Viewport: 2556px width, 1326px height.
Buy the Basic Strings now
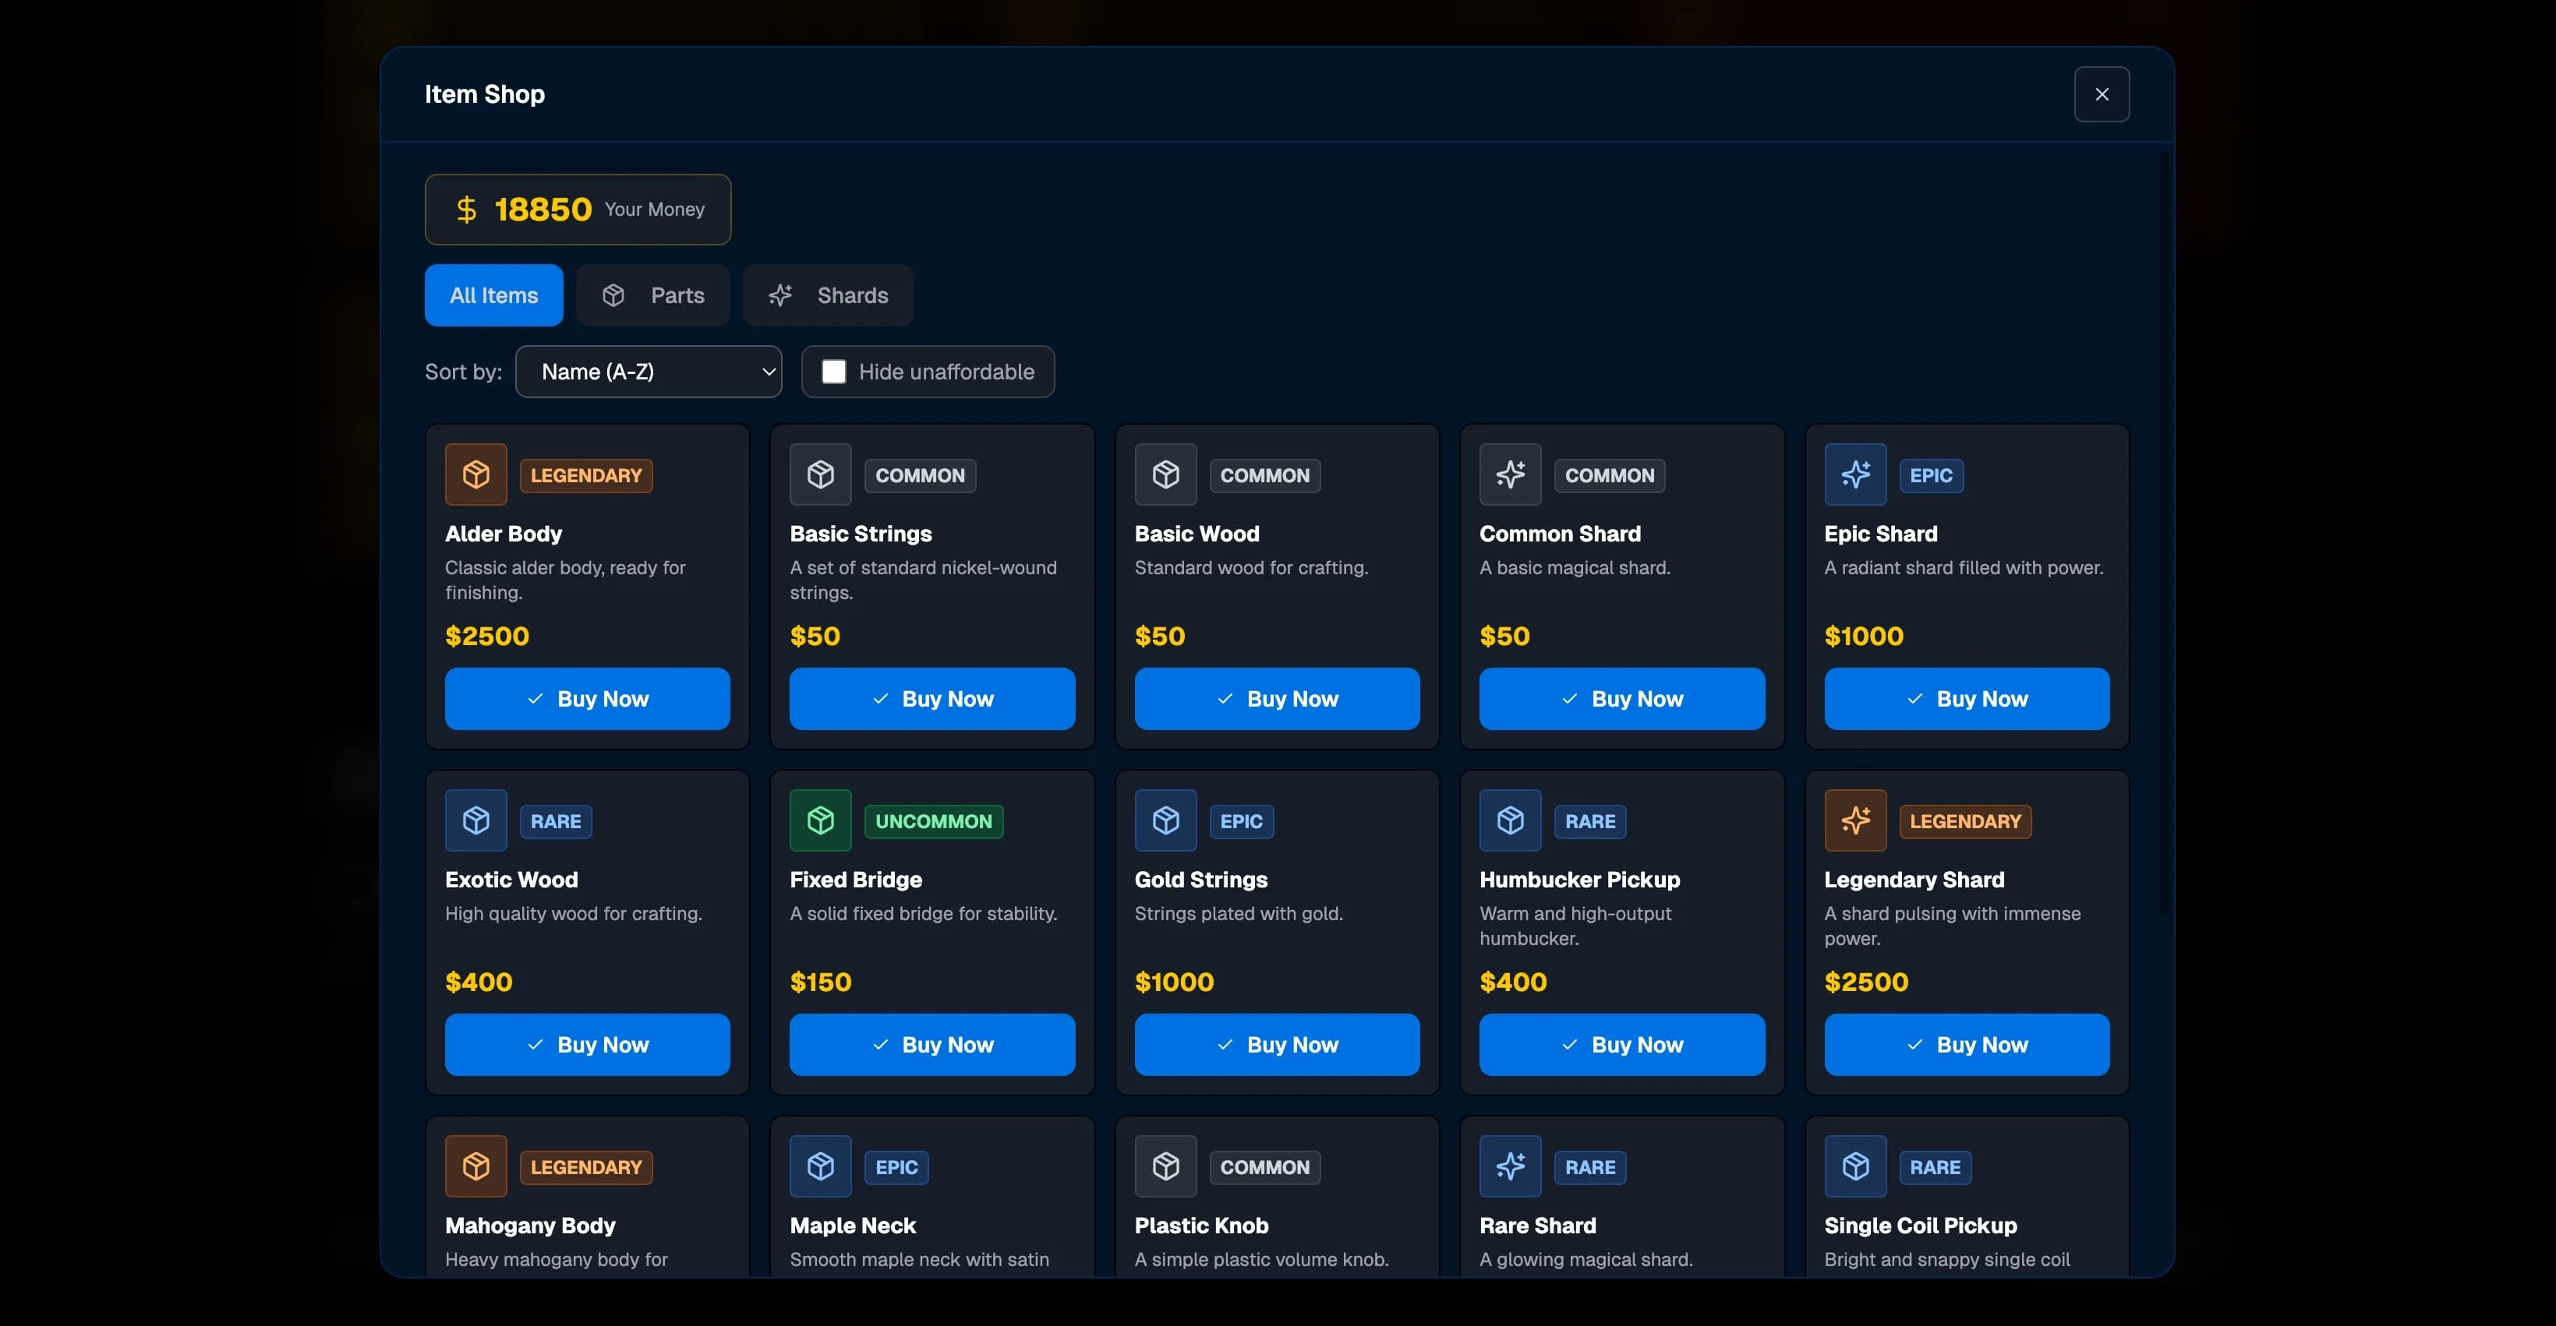pos(933,699)
